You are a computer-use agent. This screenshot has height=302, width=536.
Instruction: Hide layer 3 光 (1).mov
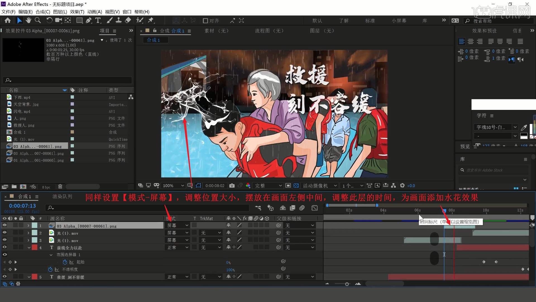[4, 240]
